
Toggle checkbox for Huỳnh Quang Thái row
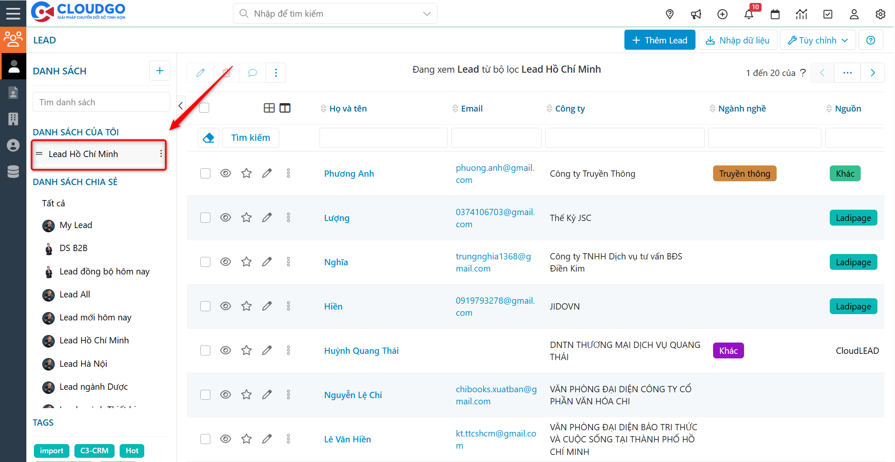(x=205, y=350)
